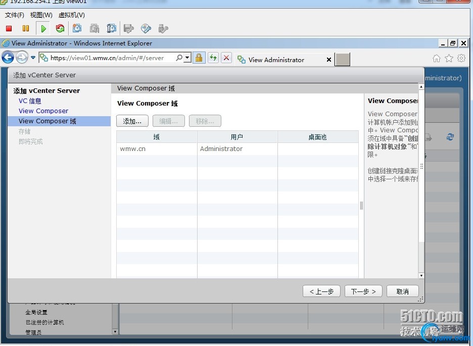473x346 pixels.
Task: Open the 文件(F) menu
Action: (x=15, y=15)
